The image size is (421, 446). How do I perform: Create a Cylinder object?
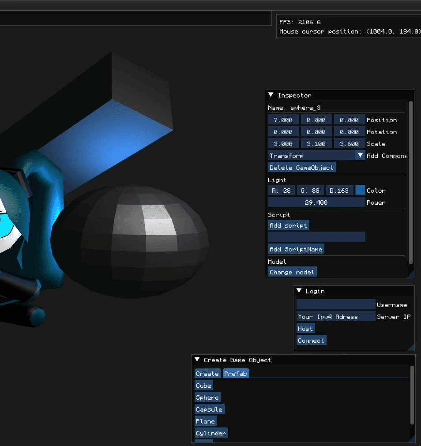[x=211, y=433]
